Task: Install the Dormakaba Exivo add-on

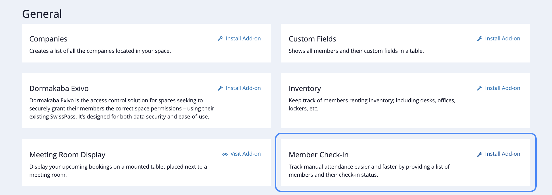Action: (243, 88)
